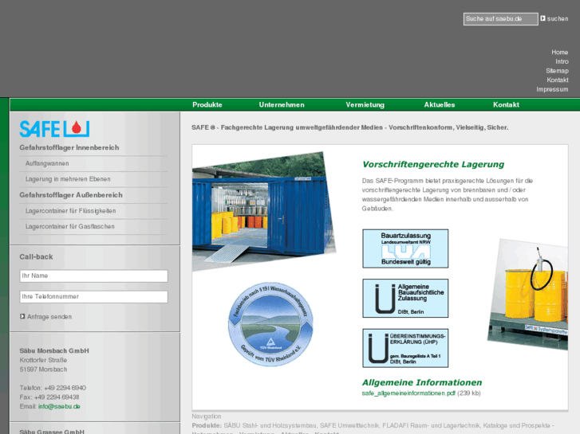The image size is (580, 434).
Task: View the yellow drums pallet photo
Action: point(528,295)
